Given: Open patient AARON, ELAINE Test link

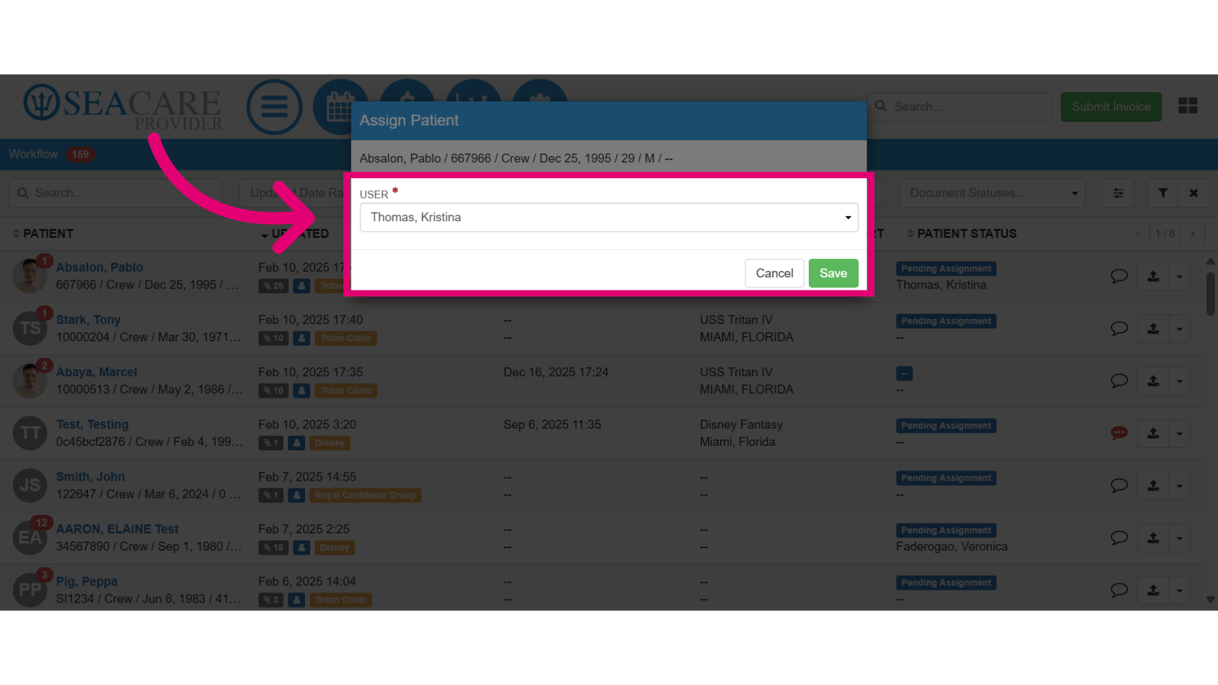Looking at the screenshot, I should coord(117,529).
